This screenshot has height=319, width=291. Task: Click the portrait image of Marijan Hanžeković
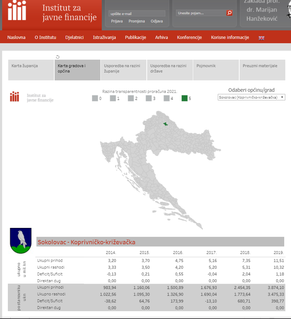coord(289,11)
